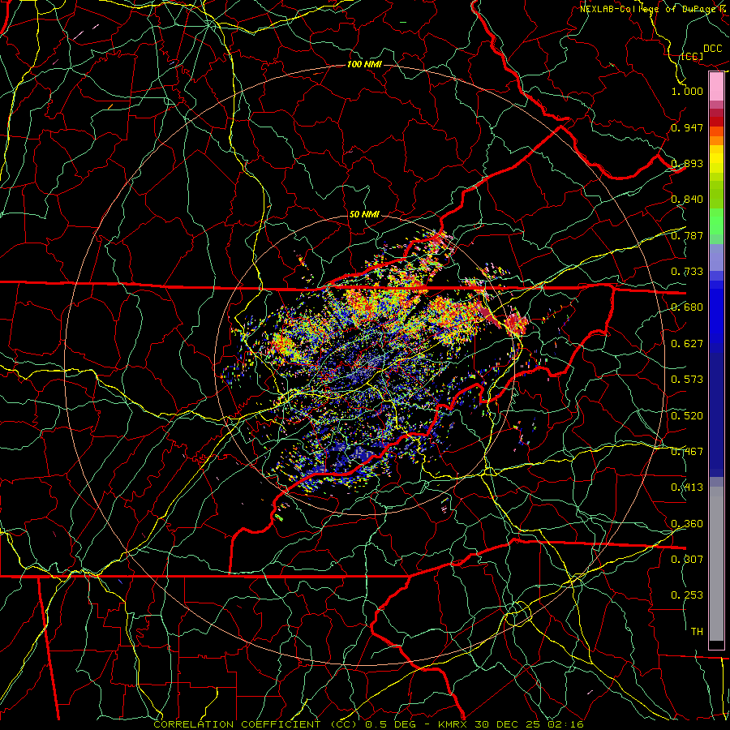The height and width of the screenshot is (730, 730).
Task: Click the 100 NMI range ring label
Action: pos(364,64)
